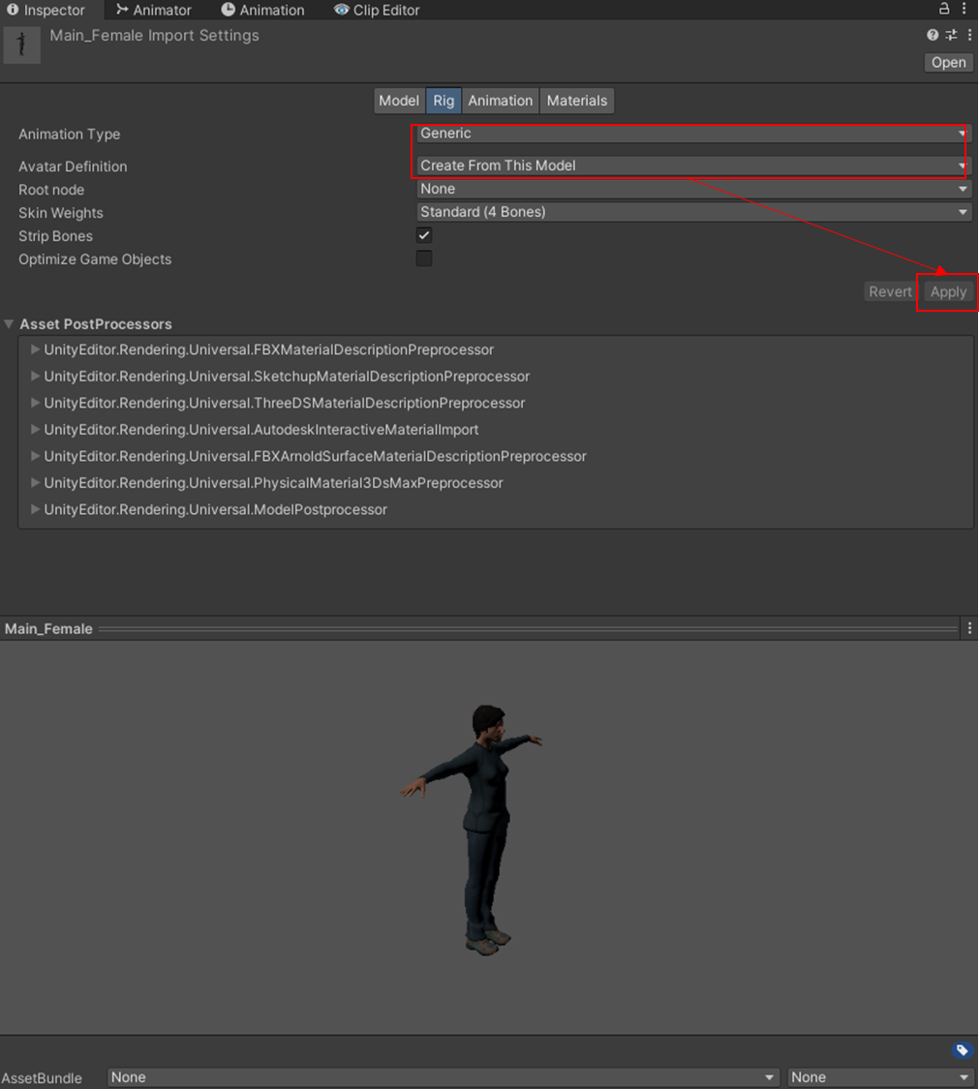Expand FBXMaterialDescriptionPreprocessor entry
The width and height of the screenshot is (979, 1089).
(x=35, y=349)
